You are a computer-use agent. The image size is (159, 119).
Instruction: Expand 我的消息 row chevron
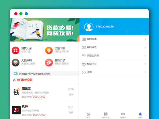pyautogui.click(x=145, y=47)
